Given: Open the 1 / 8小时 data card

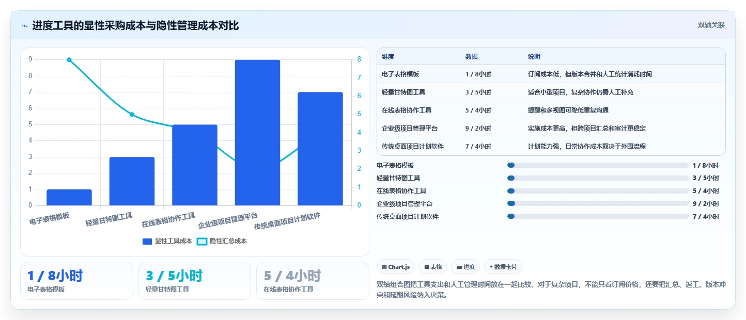Looking at the screenshot, I should [x=76, y=281].
